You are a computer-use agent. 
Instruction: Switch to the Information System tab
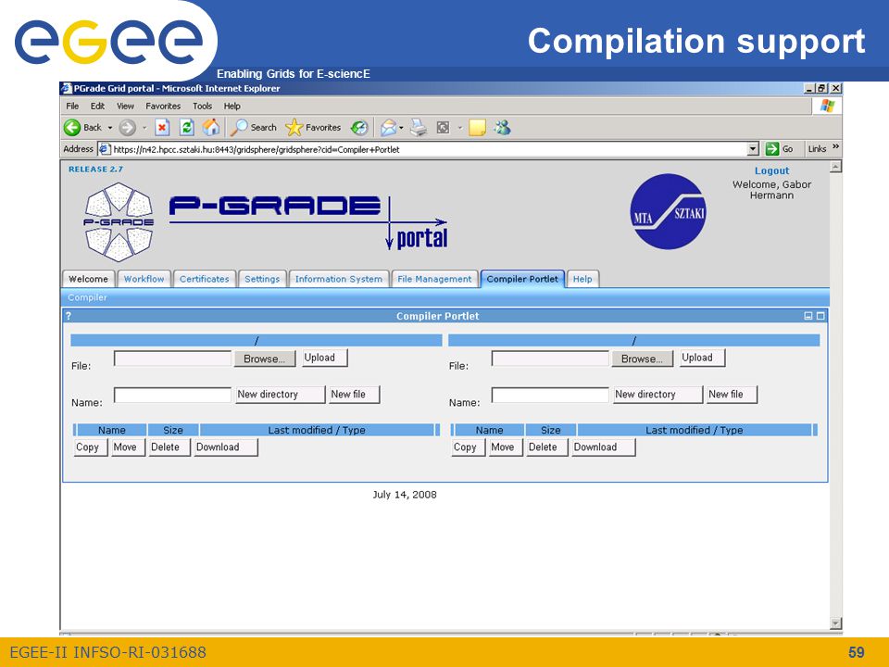click(339, 279)
